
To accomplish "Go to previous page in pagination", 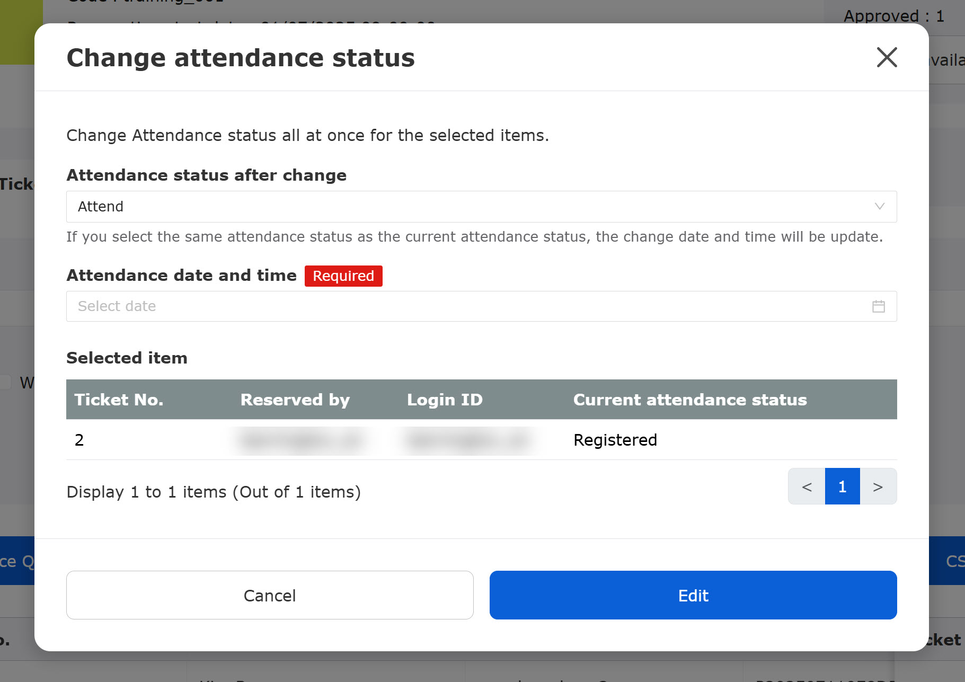I will click(807, 486).
